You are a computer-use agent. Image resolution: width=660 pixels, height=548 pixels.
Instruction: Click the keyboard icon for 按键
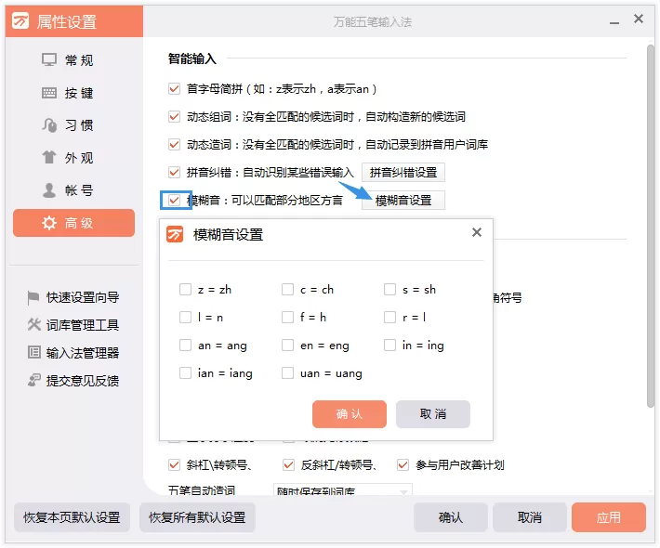tap(49, 93)
